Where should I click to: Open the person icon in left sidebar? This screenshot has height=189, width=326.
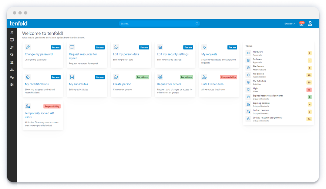[12, 32]
